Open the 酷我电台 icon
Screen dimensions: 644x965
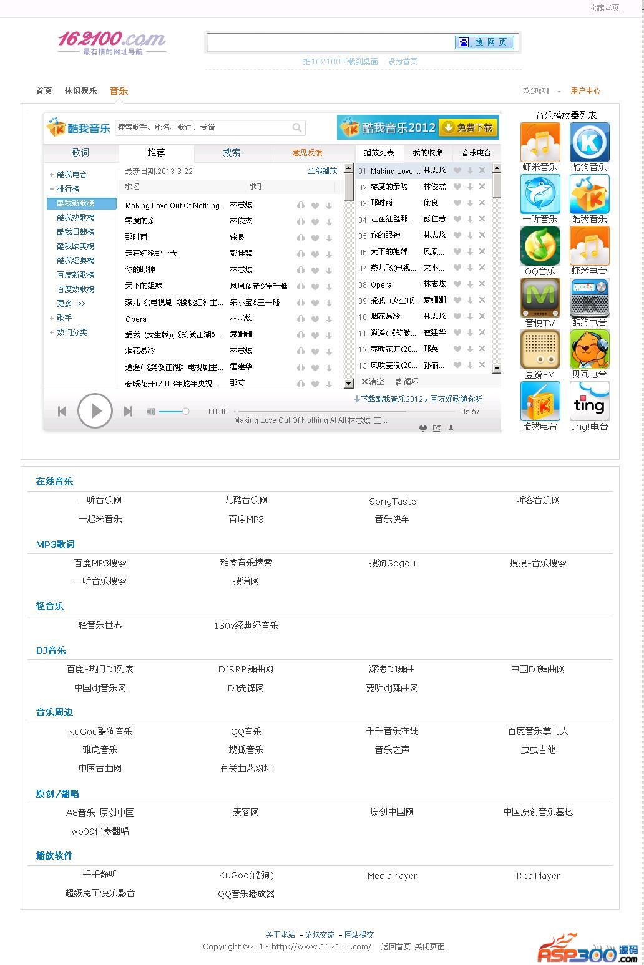[x=540, y=401]
